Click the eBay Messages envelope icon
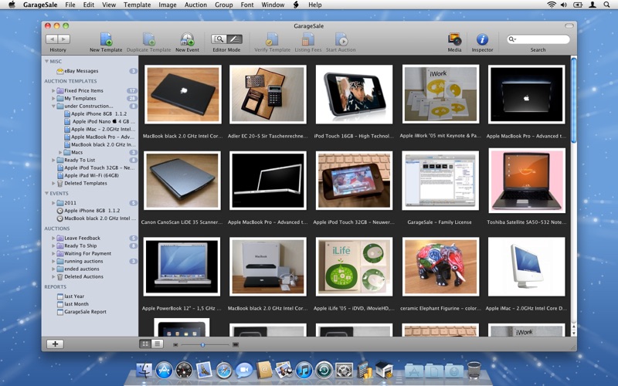This screenshot has height=386, width=618. pyautogui.click(x=60, y=71)
